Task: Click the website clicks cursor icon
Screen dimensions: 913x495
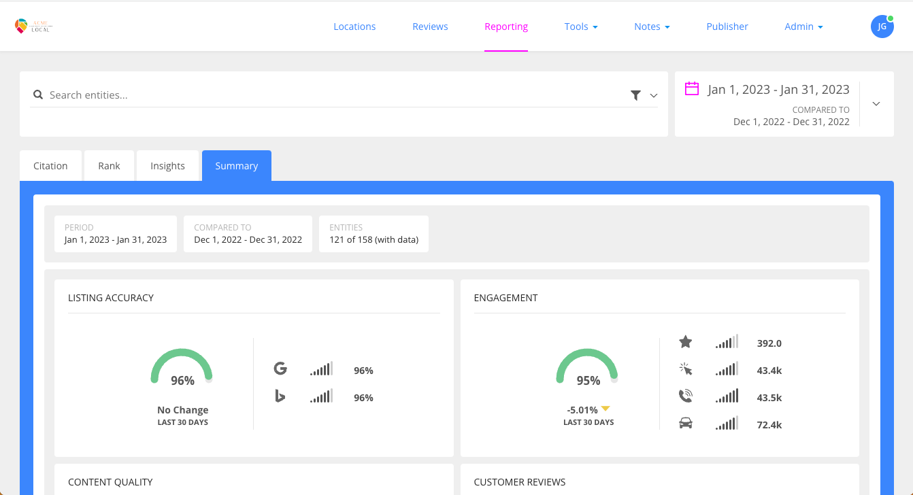Action: 686,369
